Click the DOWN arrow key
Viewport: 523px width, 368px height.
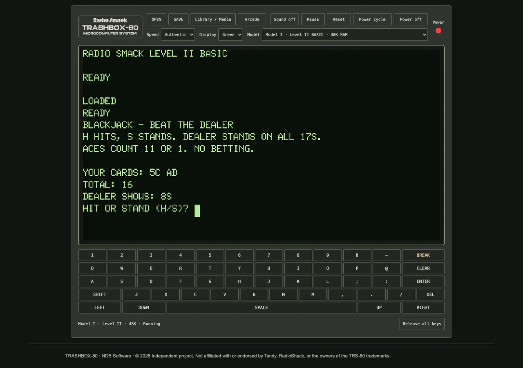(144, 307)
